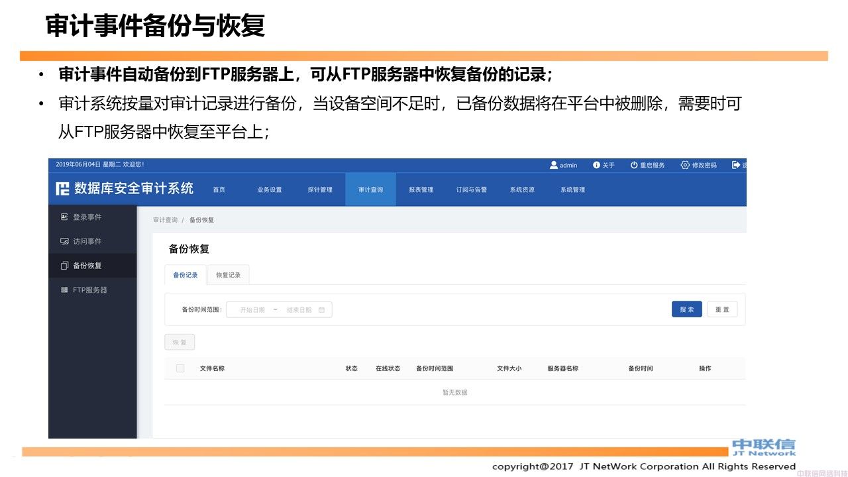The image size is (848, 477).
Task: Open the 业务设置 menu
Action: (x=270, y=189)
